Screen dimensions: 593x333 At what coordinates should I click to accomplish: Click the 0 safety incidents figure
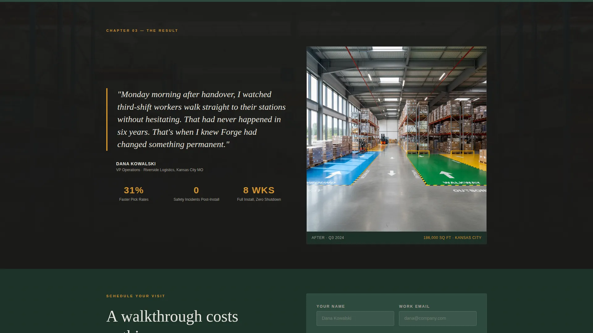(x=196, y=190)
